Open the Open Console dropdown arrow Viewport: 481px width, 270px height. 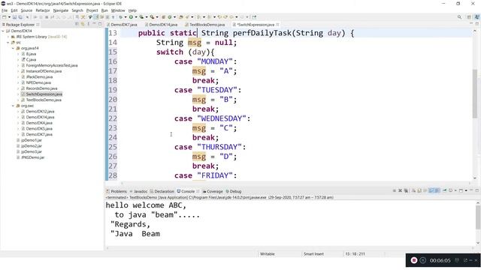click(x=466, y=190)
